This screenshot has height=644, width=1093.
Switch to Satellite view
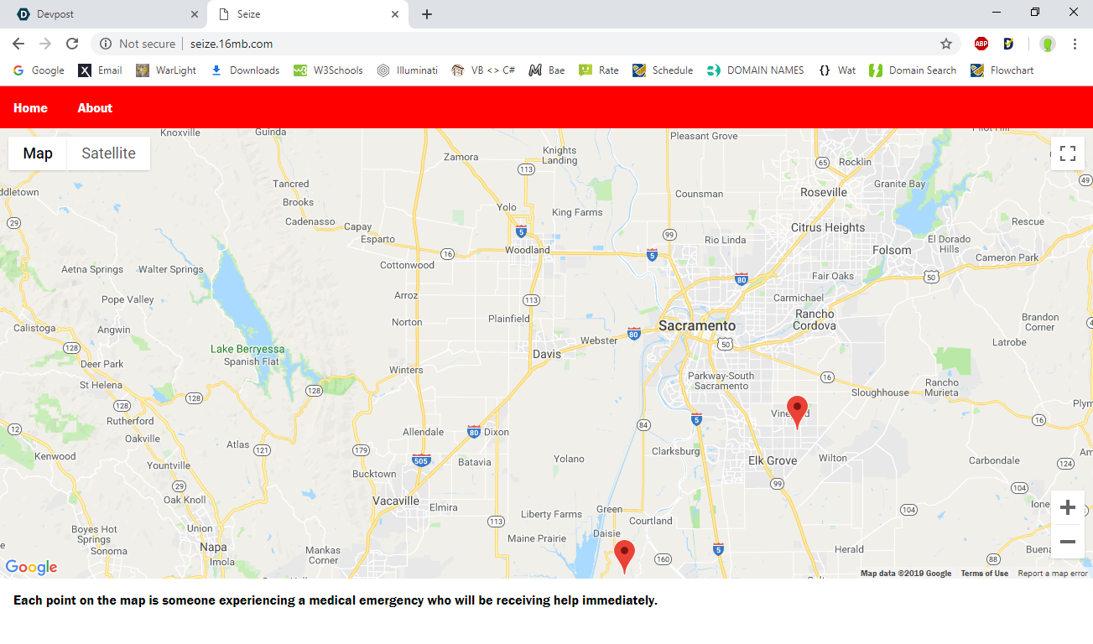(108, 153)
